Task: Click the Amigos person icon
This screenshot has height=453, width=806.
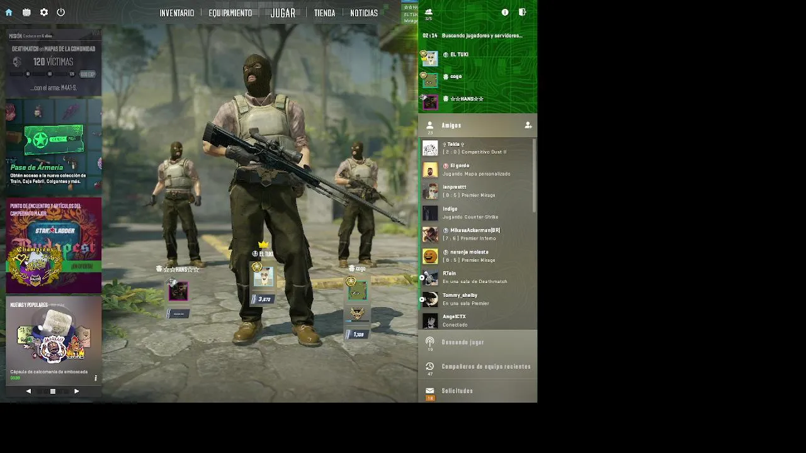Action: 430,125
